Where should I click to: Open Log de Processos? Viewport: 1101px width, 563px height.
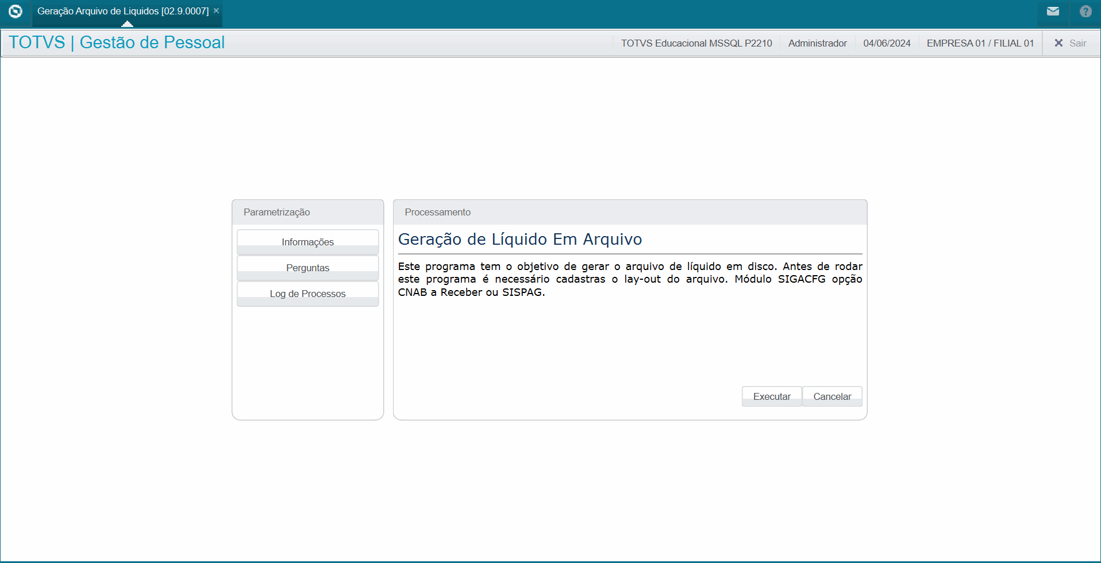click(307, 294)
